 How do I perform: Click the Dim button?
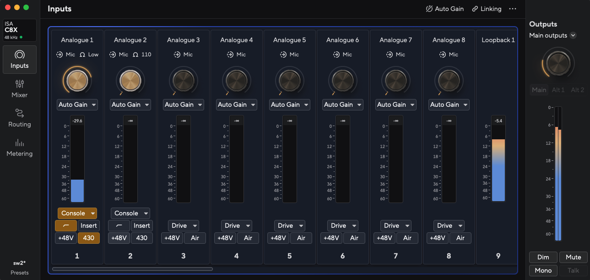coord(543,257)
